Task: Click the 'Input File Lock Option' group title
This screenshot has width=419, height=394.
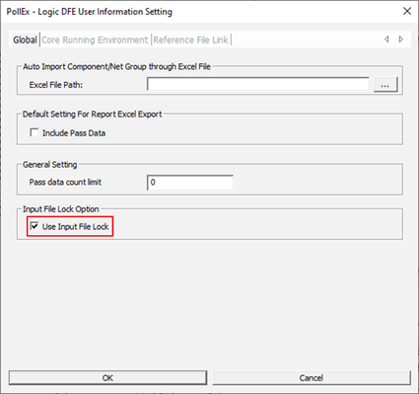Action: coord(61,209)
